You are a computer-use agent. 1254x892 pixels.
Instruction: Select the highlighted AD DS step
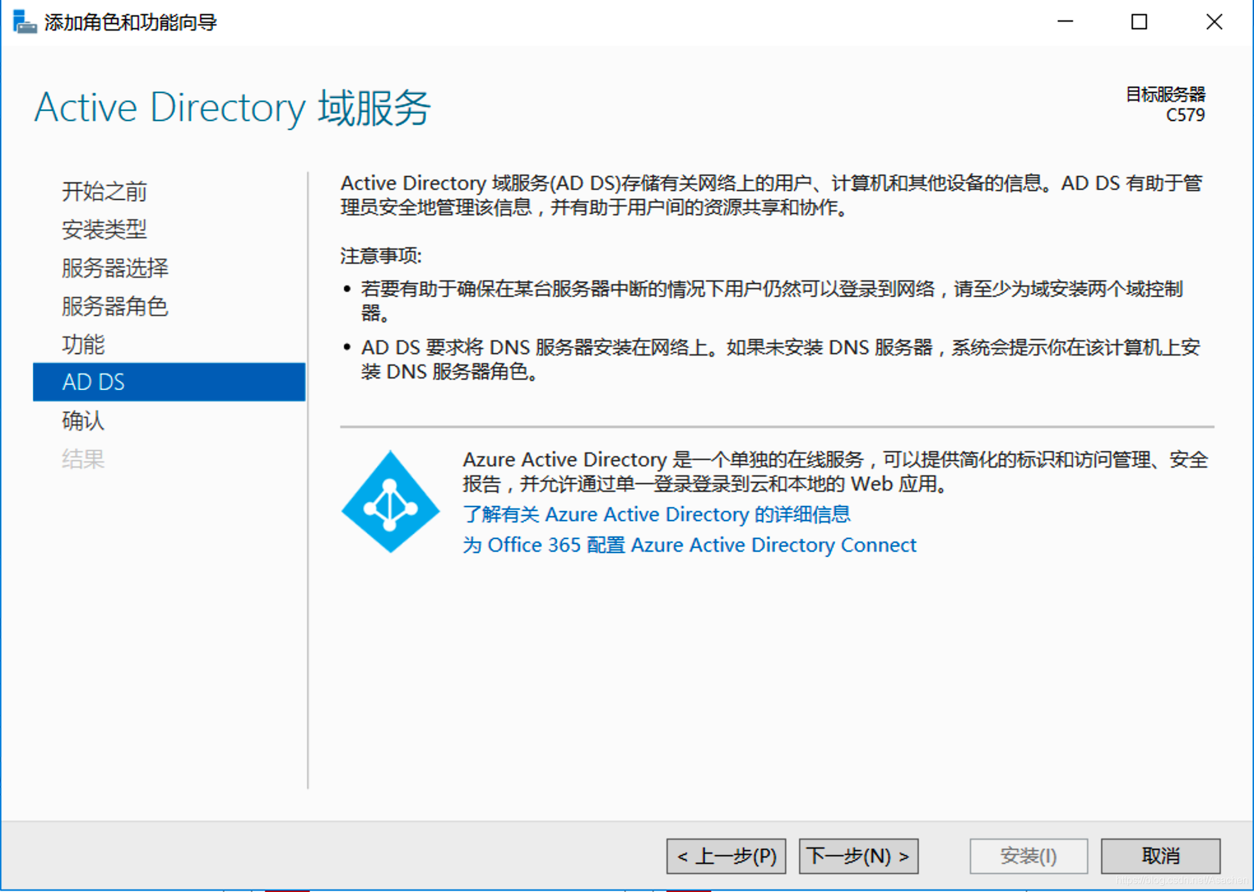click(x=169, y=382)
